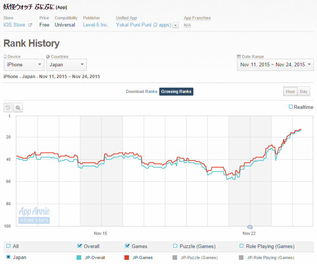Screen dimensions: 317x264
Task: Click the N/A App Franchise value
Action: (x=187, y=25)
